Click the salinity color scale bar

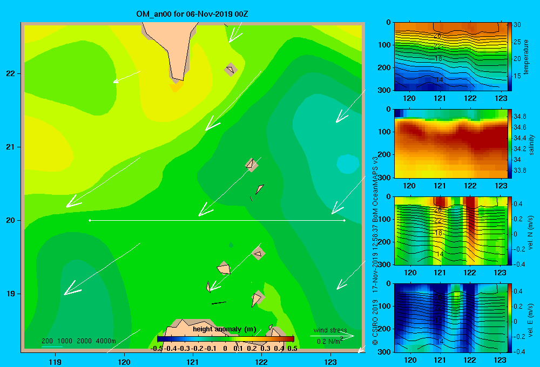509,144
